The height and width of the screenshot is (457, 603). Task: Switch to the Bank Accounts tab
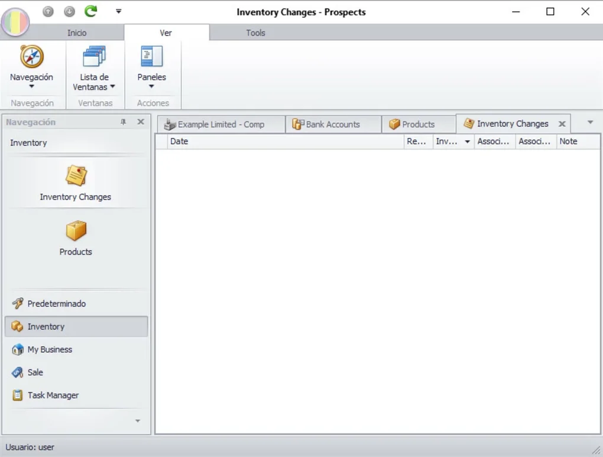(x=333, y=124)
